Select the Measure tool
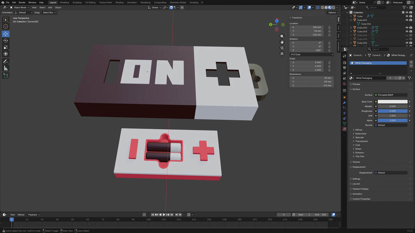Viewport: 415px width, 233px height. pos(6,68)
